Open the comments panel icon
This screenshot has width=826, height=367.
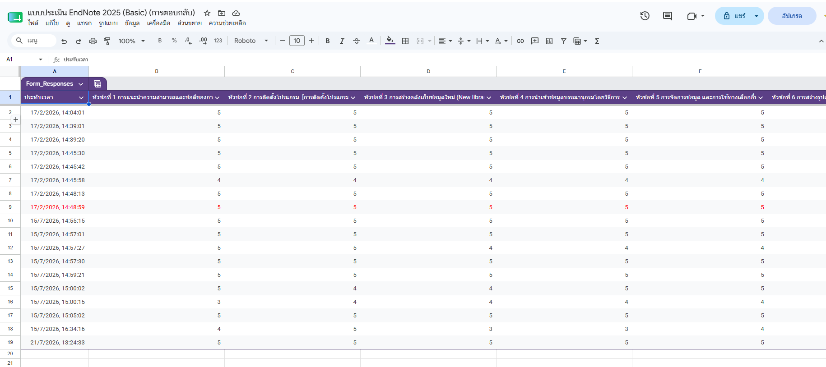coord(668,16)
